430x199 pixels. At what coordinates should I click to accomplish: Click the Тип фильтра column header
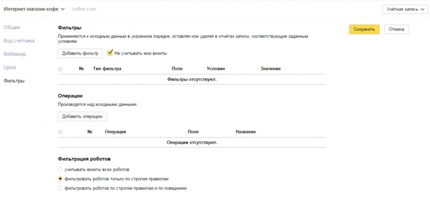(107, 69)
